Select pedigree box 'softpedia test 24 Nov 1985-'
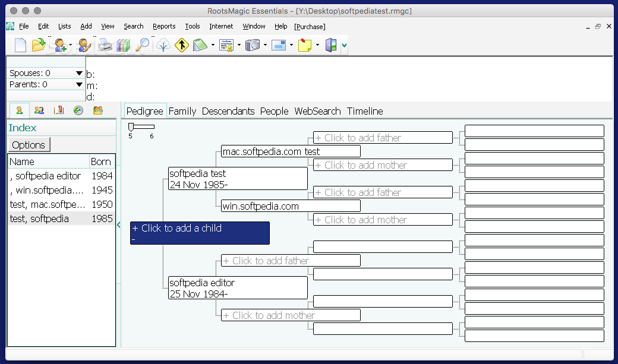Viewport: 618px width, 364px height. [x=238, y=179]
